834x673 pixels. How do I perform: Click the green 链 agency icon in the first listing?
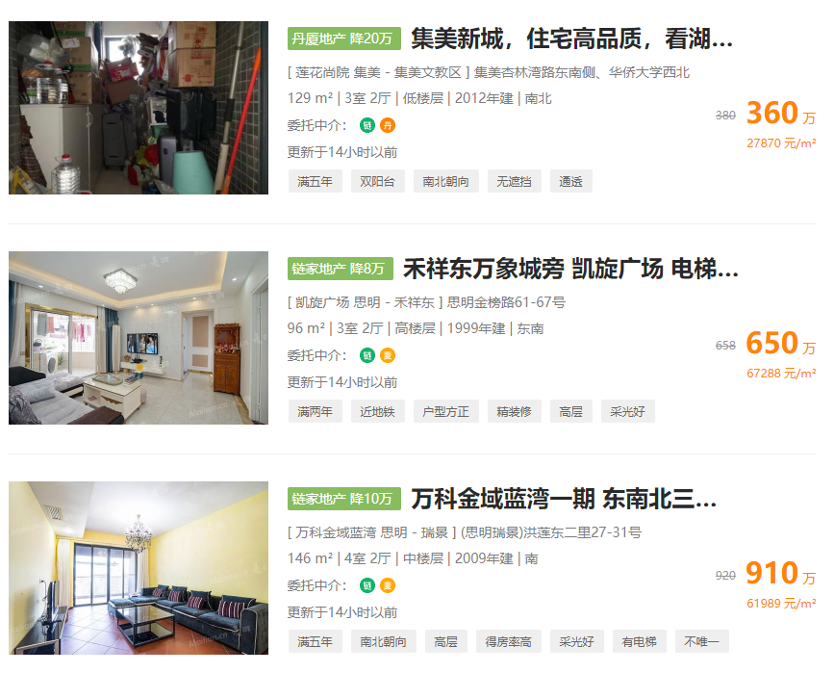(367, 125)
